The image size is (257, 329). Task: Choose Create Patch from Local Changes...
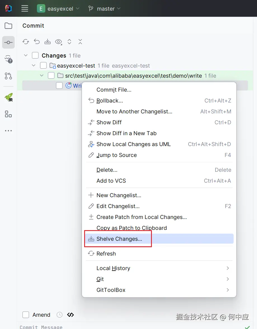click(159, 217)
